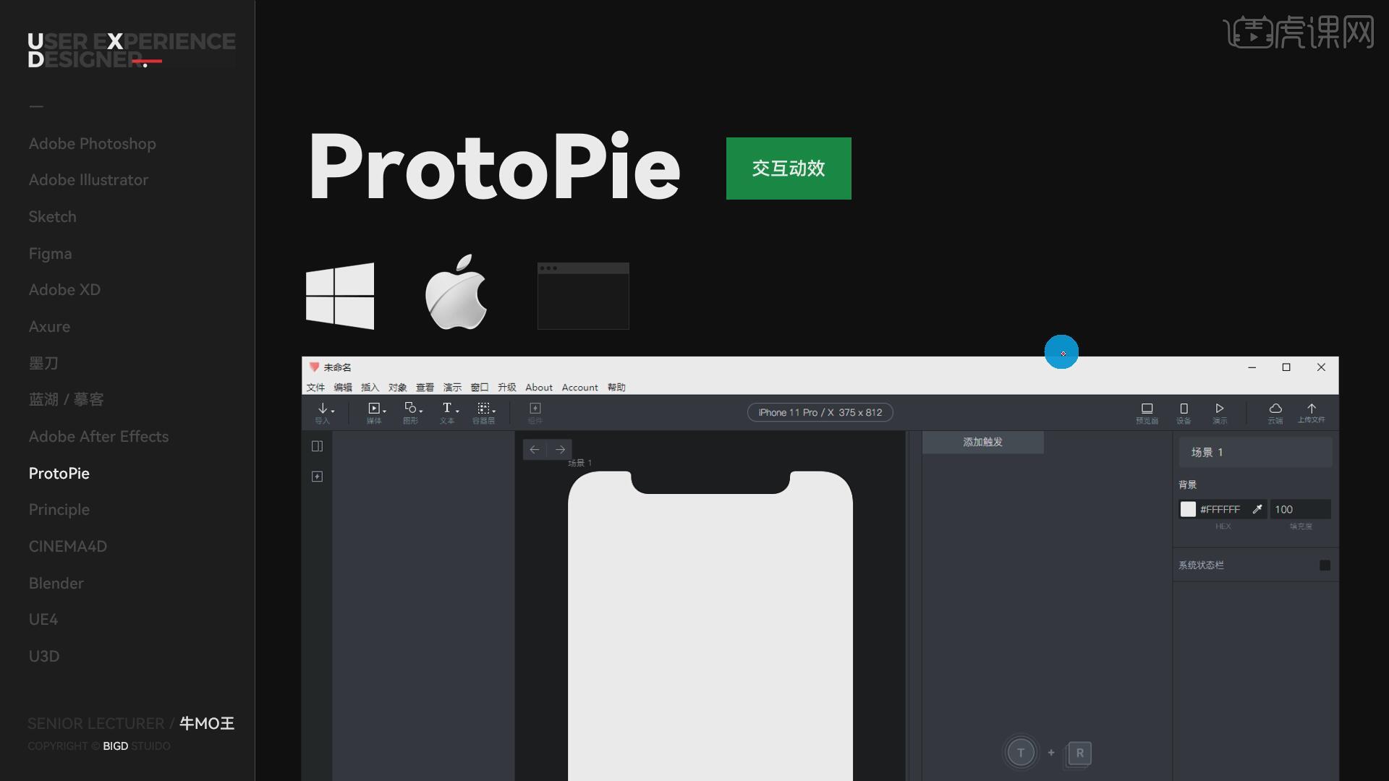This screenshot has height=781, width=1389.
Task: Pick color with the eyedropper icon
Action: click(1257, 509)
